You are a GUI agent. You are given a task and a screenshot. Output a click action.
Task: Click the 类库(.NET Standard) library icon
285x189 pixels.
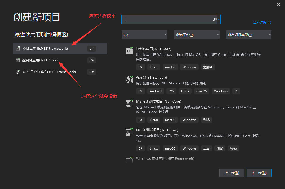pos(129,79)
